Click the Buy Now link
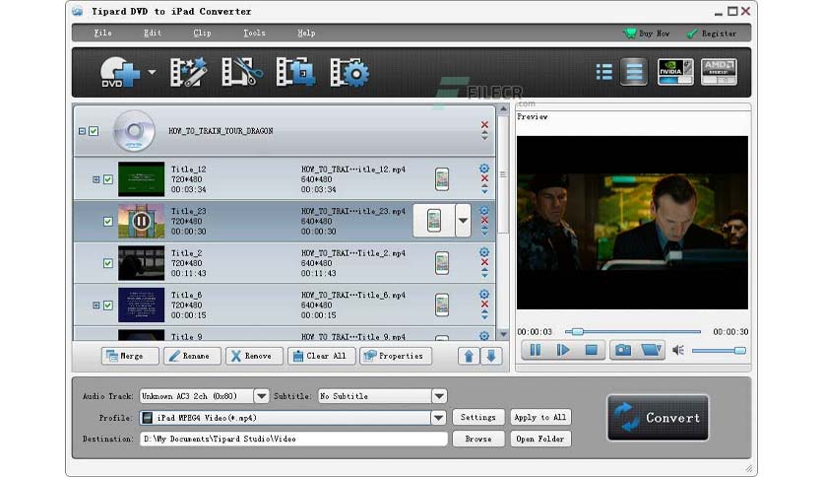This screenshot has height=477, width=823. click(x=647, y=34)
